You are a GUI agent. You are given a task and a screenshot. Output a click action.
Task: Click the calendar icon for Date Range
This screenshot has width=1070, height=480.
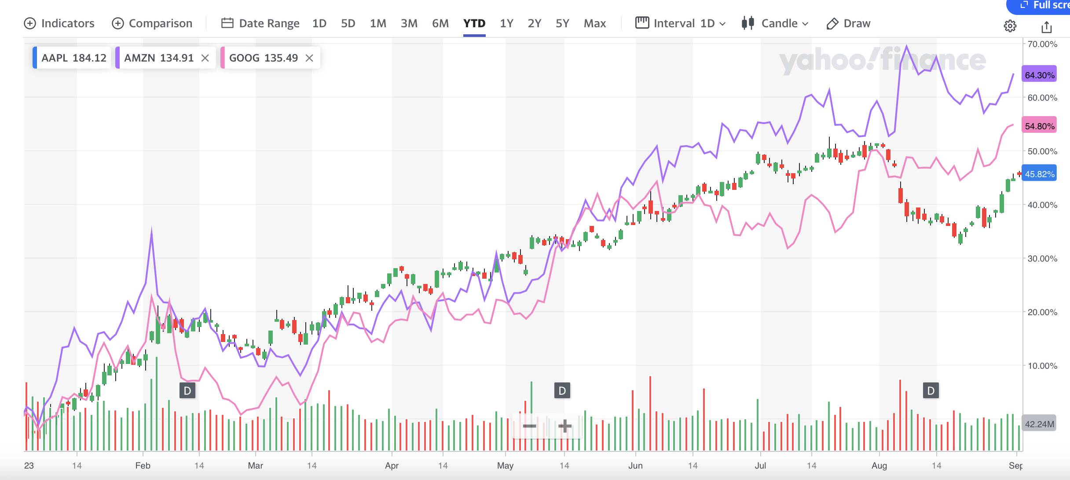[227, 23]
